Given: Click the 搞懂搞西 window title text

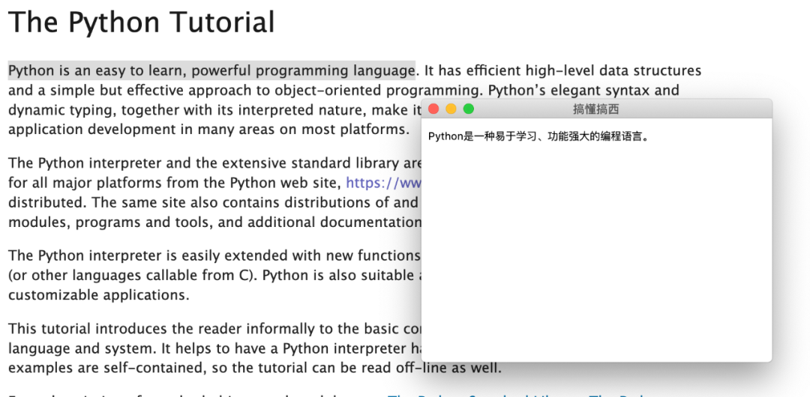Looking at the screenshot, I should [x=596, y=109].
